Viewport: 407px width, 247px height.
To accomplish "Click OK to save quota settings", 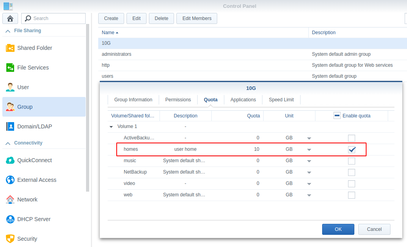I will tap(338, 229).
